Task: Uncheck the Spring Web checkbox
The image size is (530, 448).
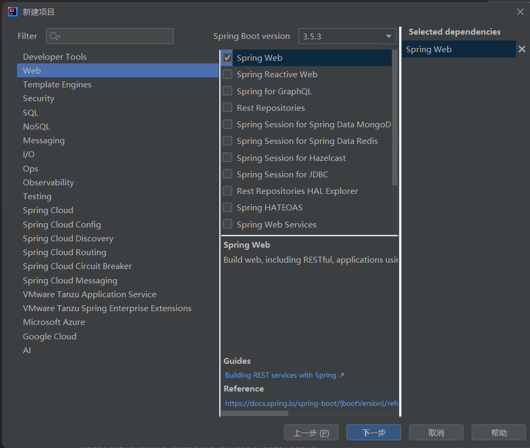Action: pyautogui.click(x=227, y=58)
